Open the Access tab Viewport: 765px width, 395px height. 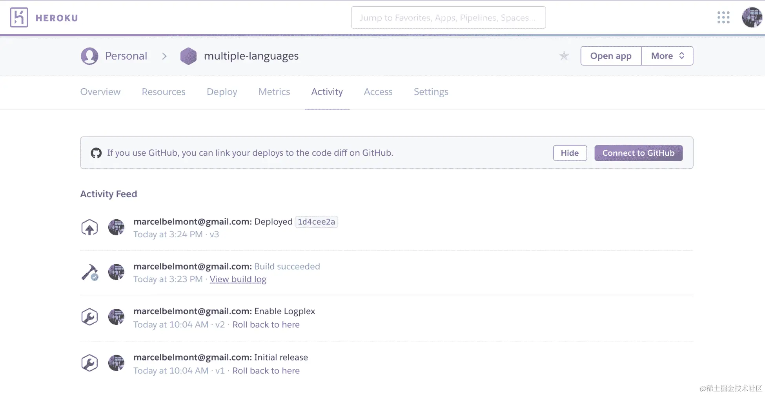(x=378, y=92)
